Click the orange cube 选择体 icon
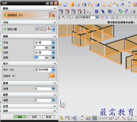 (x=52, y=76)
